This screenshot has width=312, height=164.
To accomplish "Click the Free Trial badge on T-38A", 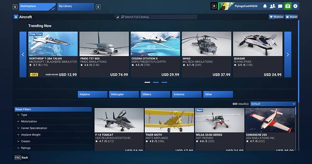I will click(x=36, y=34).
